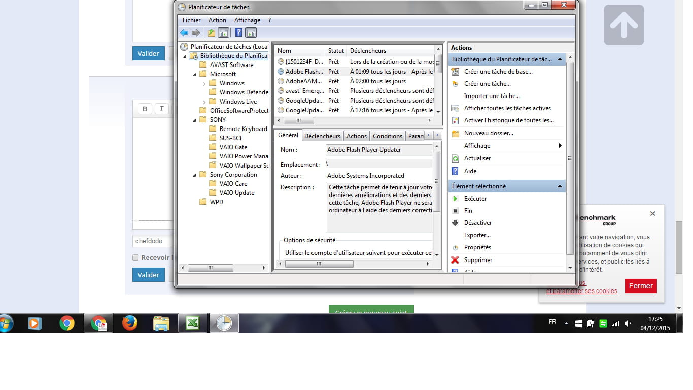Click the Afficher toutes les tâches actives icon
The height and width of the screenshot is (390, 693).
click(x=455, y=108)
